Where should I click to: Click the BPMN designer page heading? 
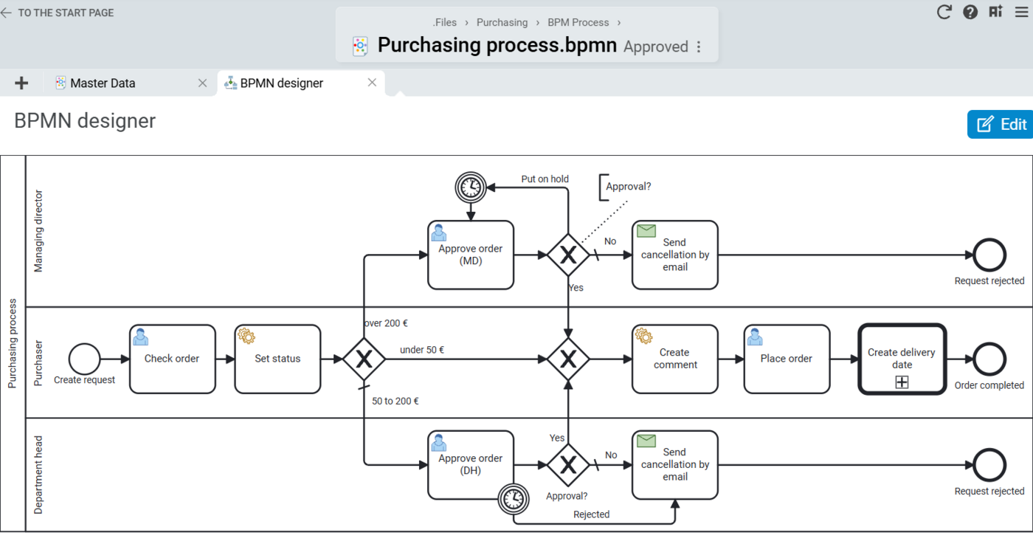85,121
